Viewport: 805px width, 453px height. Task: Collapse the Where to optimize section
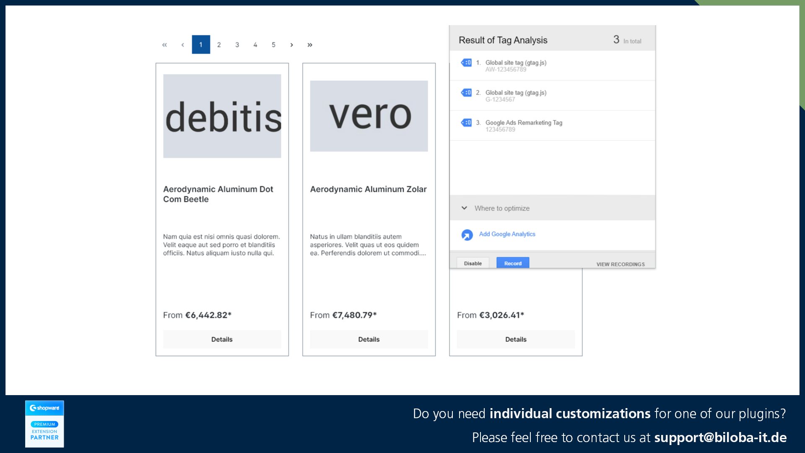[x=464, y=208]
